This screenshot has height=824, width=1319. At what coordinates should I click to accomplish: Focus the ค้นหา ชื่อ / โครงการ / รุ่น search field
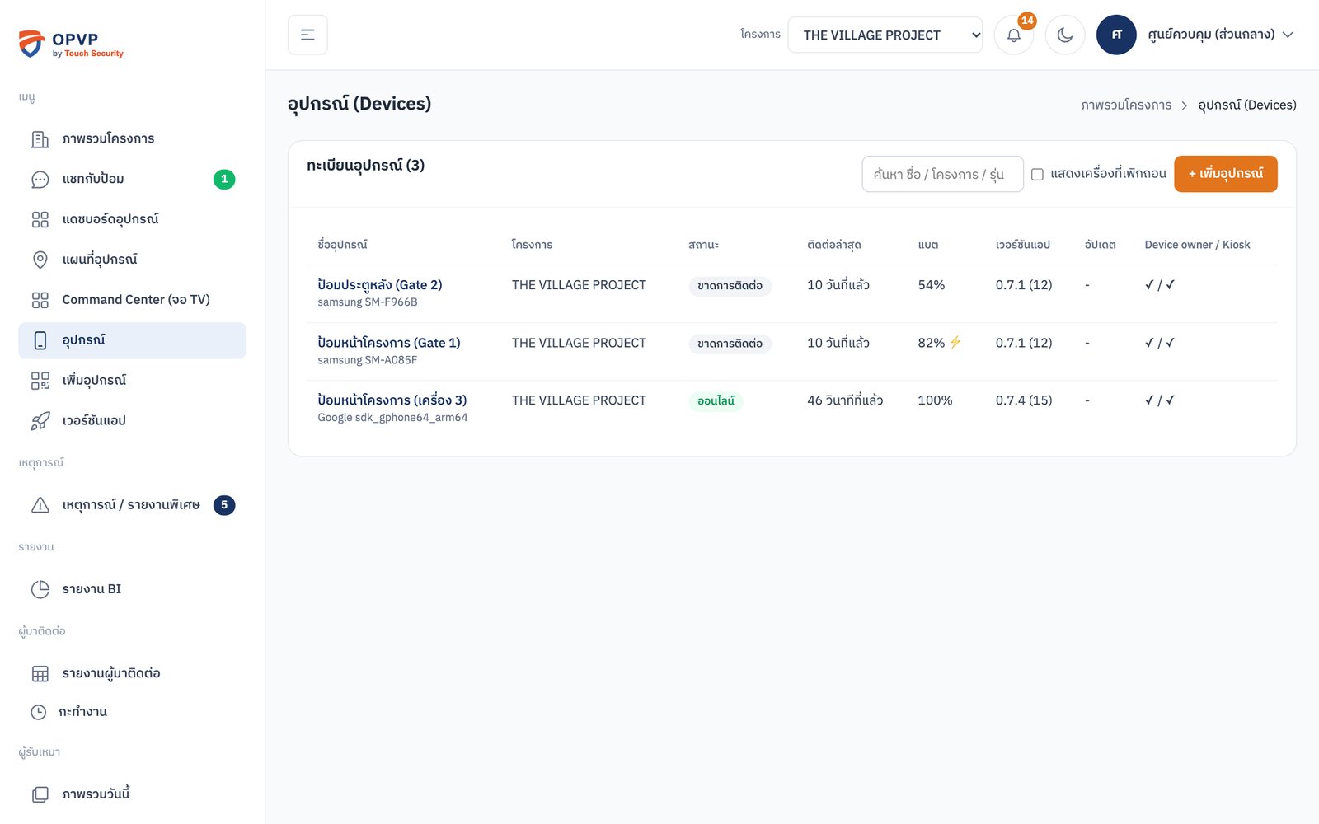tap(942, 174)
